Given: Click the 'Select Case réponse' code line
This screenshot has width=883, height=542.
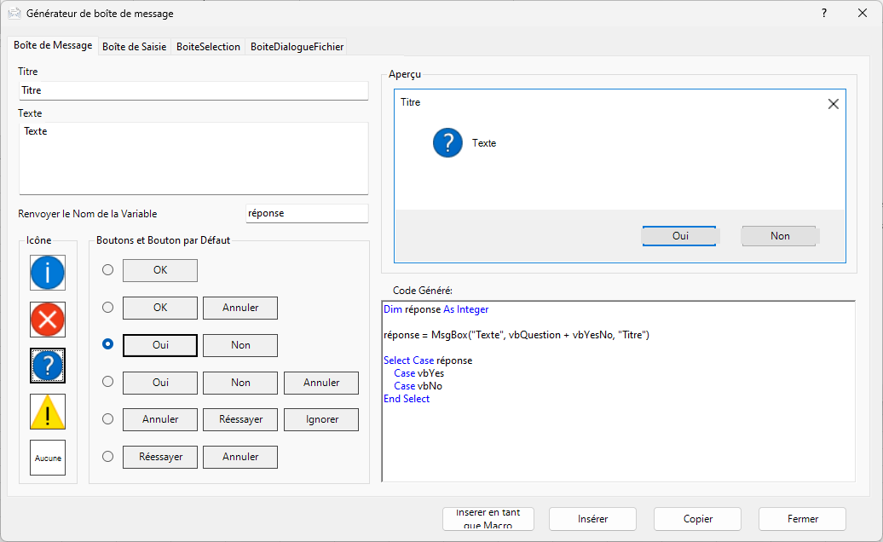Looking at the screenshot, I should (x=428, y=360).
